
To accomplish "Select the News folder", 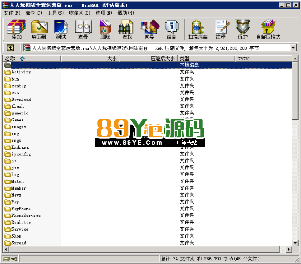I will tap(13, 195).
